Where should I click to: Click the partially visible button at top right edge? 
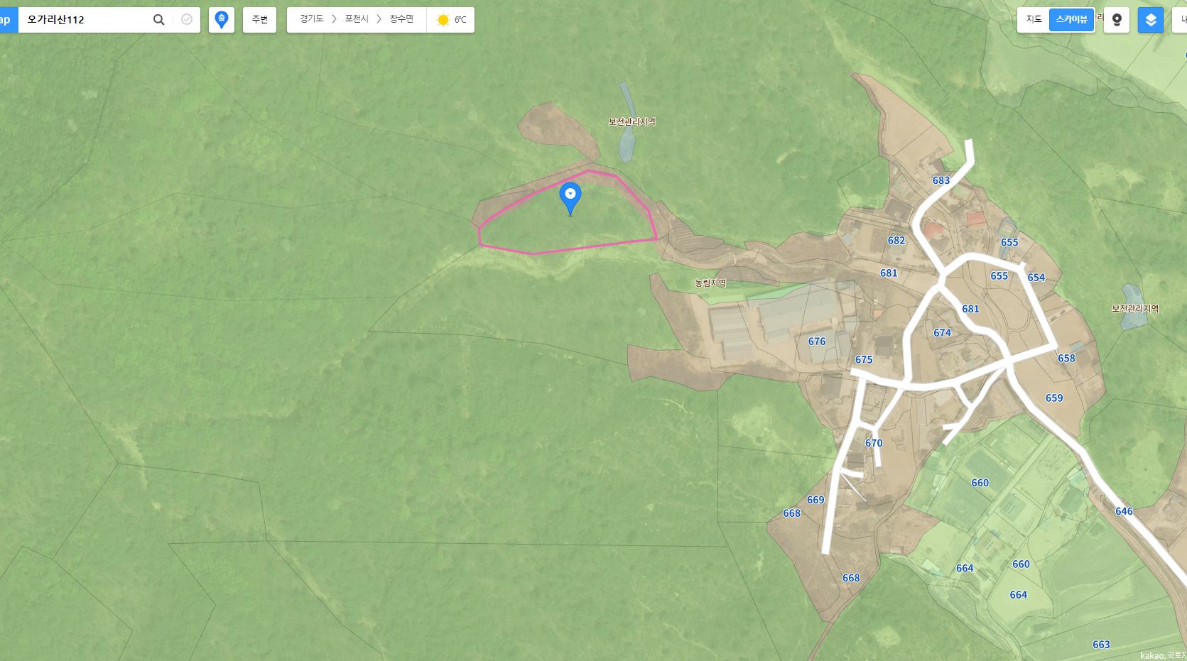[x=1181, y=20]
